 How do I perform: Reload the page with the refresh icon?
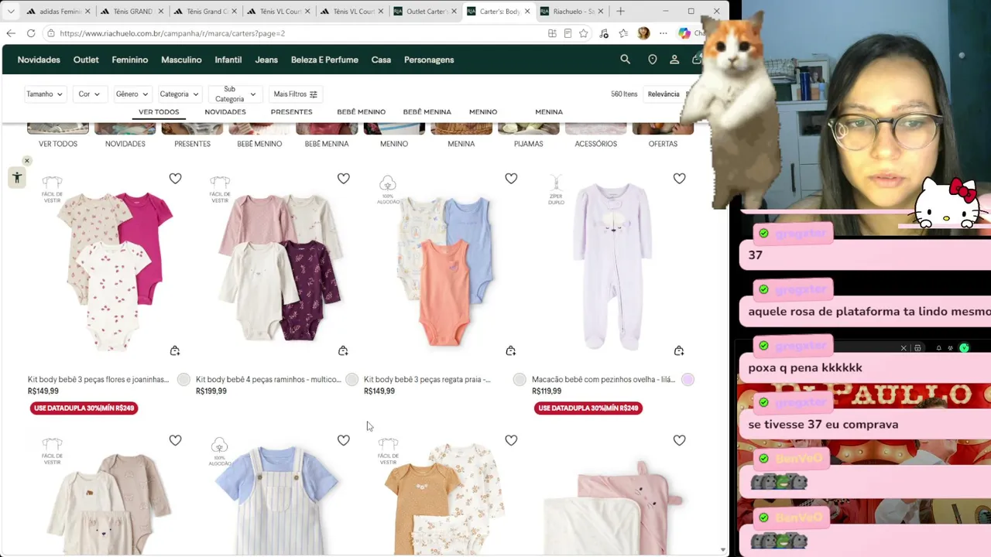(31, 33)
